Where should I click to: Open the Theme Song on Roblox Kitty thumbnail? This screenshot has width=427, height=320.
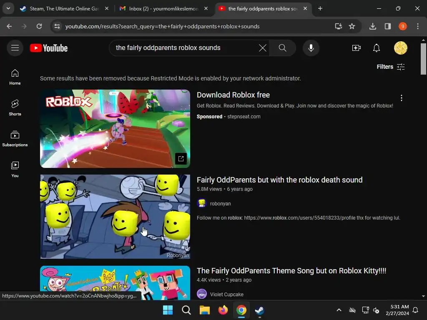115,283
